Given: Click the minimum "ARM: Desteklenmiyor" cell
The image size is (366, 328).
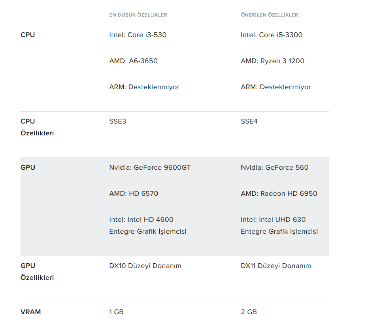Looking at the screenshot, I should pyautogui.click(x=144, y=87).
